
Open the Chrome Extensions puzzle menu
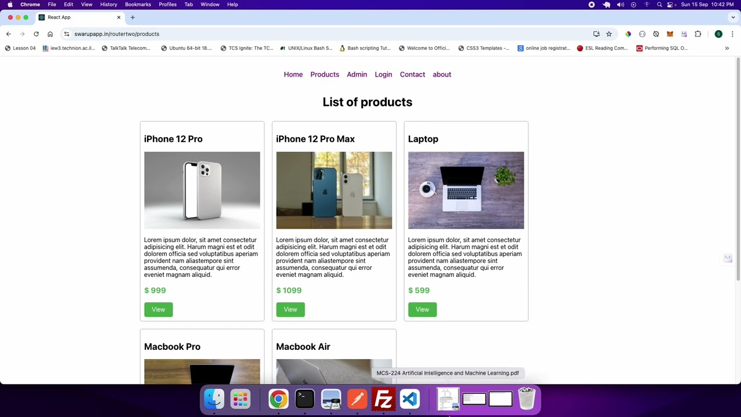698,34
